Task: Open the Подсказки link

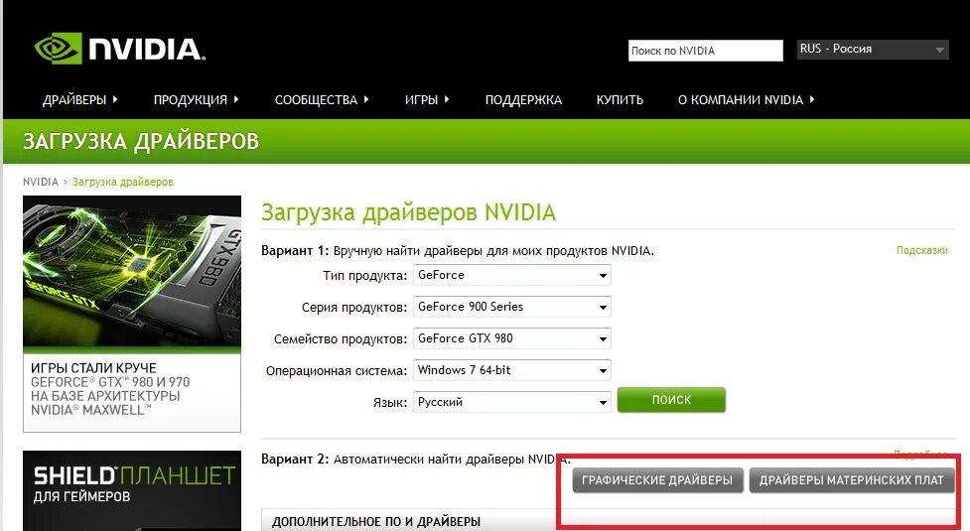Action: [x=921, y=250]
